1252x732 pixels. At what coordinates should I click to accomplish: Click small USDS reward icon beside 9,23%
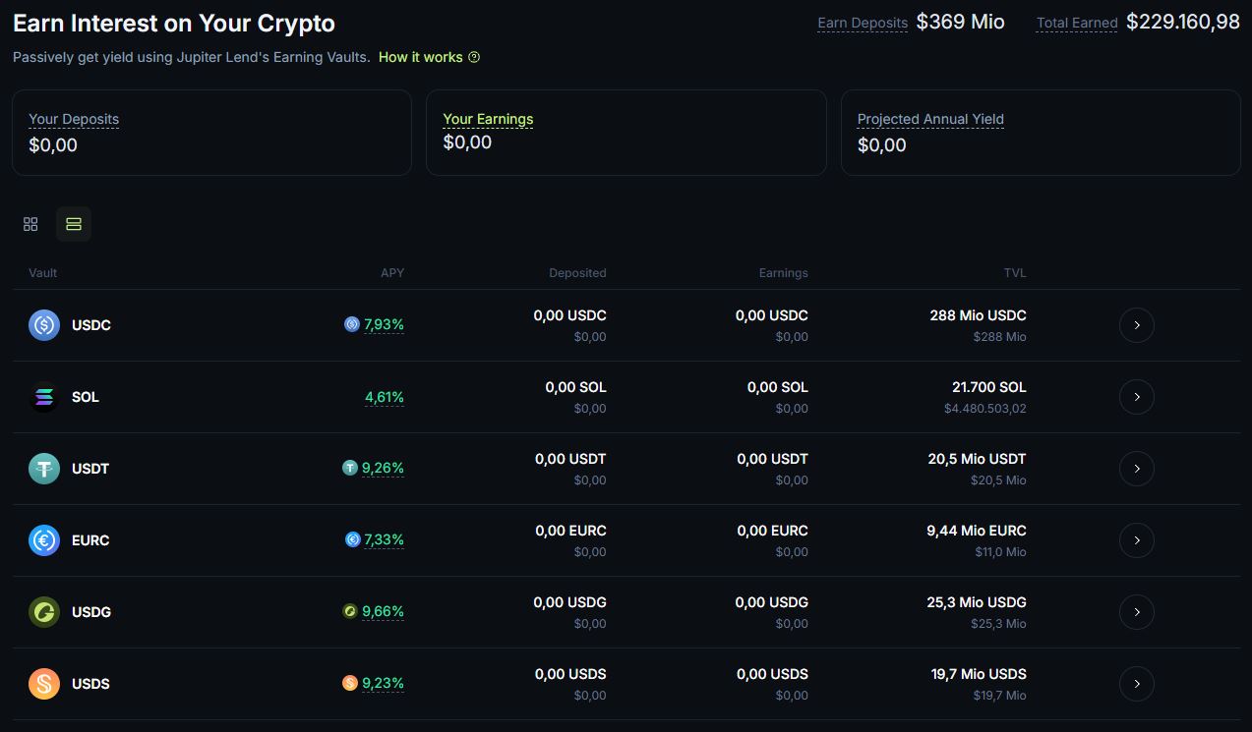click(350, 683)
